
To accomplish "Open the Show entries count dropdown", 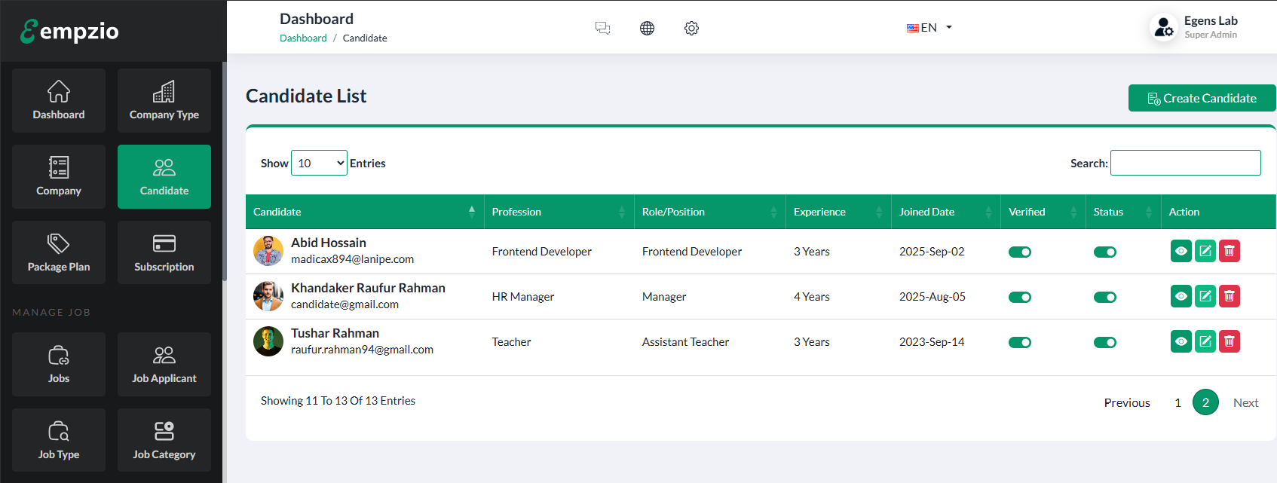I will (x=319, y=163).
